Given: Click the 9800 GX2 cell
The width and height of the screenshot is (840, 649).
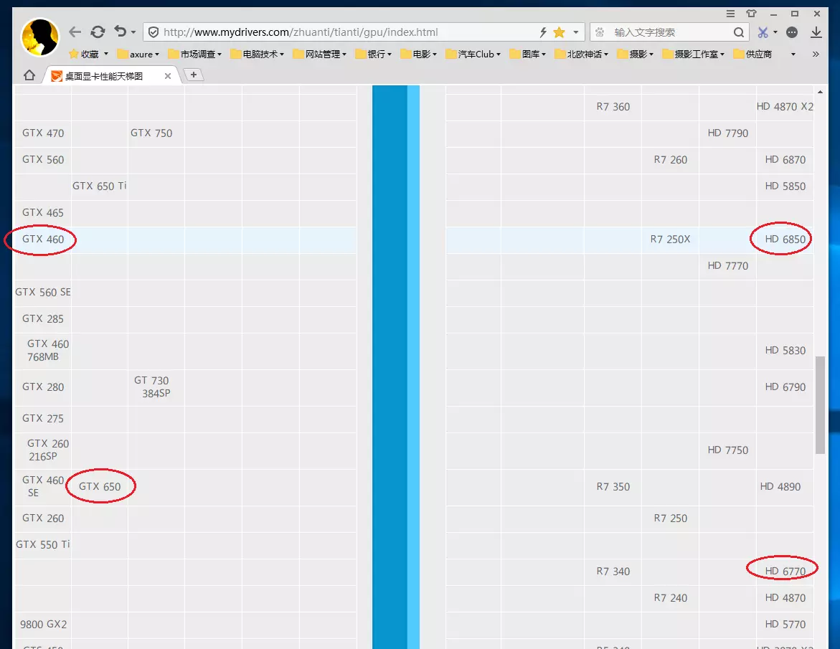Looking at the screenshot, I should [43, 625].
